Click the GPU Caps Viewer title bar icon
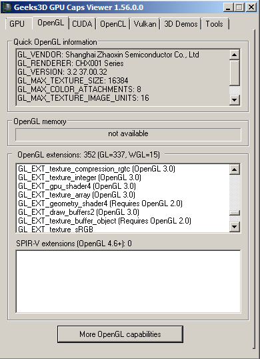260x359 pixels. (x=7, y=7)
